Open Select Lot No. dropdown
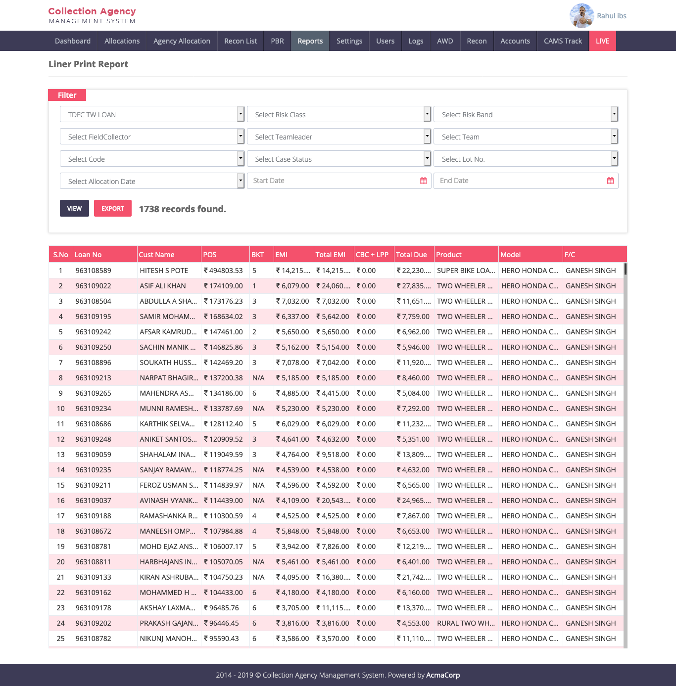The height and width of the screenshot is (686, 676). coord(526,159)
